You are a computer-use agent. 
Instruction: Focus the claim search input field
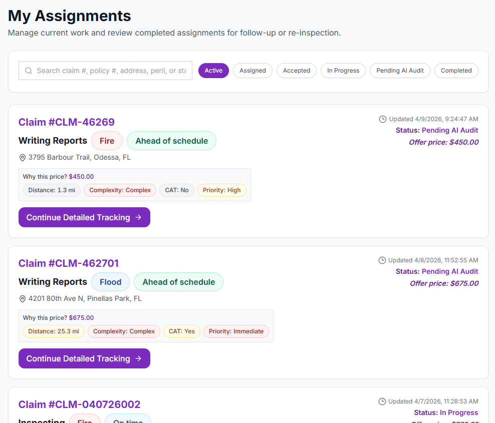click(105, 71)
